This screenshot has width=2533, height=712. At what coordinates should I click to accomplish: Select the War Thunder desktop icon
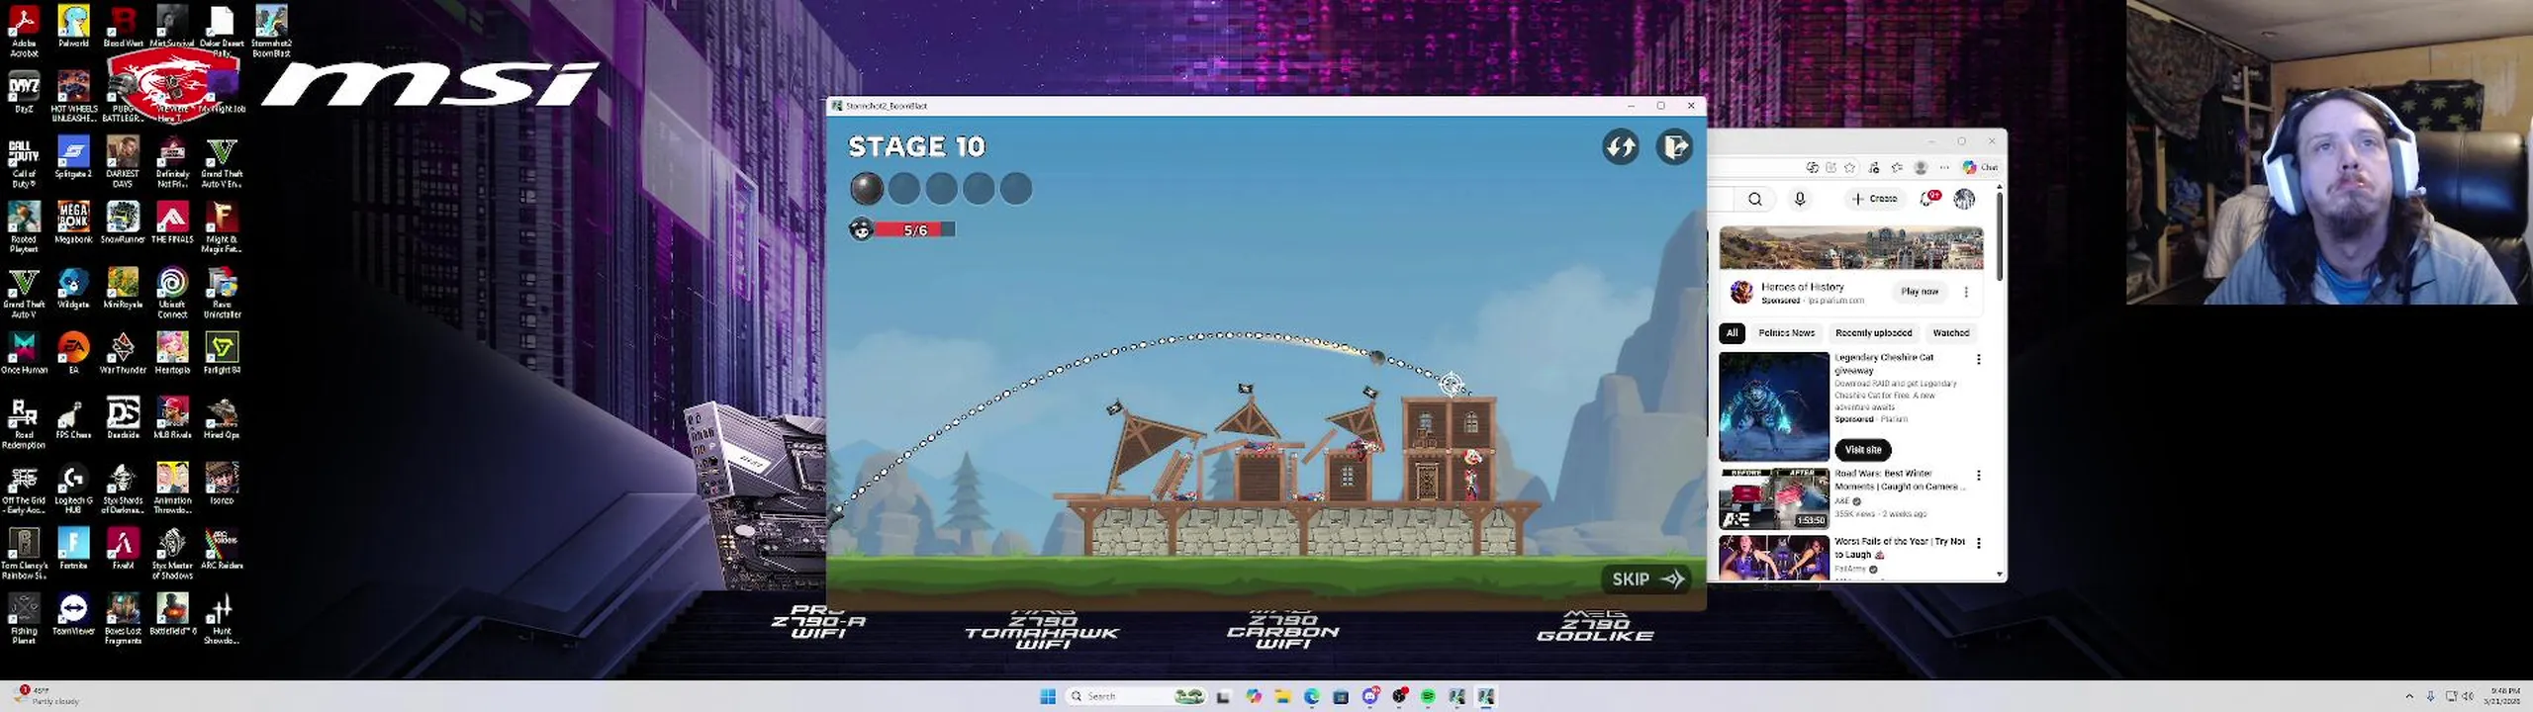[x=123, y=353]
